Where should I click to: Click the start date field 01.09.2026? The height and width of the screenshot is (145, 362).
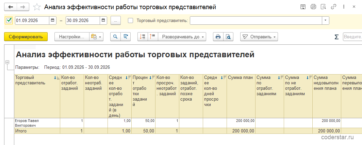32,20
